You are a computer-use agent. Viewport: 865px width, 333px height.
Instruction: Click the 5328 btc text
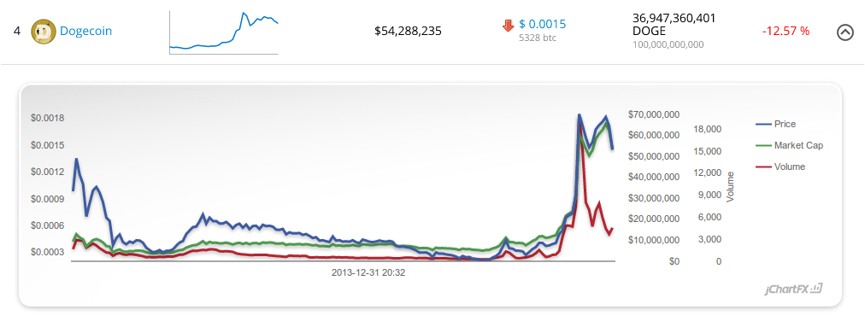click(538, 38)
